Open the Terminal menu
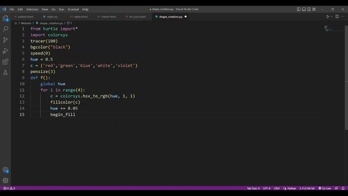Screen dimensions: 348x196 coord(73,9)
